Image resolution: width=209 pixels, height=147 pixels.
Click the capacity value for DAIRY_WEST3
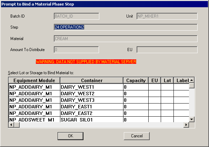pyautogui.click(x=136, y=100)
